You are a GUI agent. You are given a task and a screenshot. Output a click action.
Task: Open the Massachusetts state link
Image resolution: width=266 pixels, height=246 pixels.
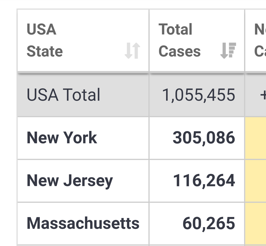click(83, 223)
